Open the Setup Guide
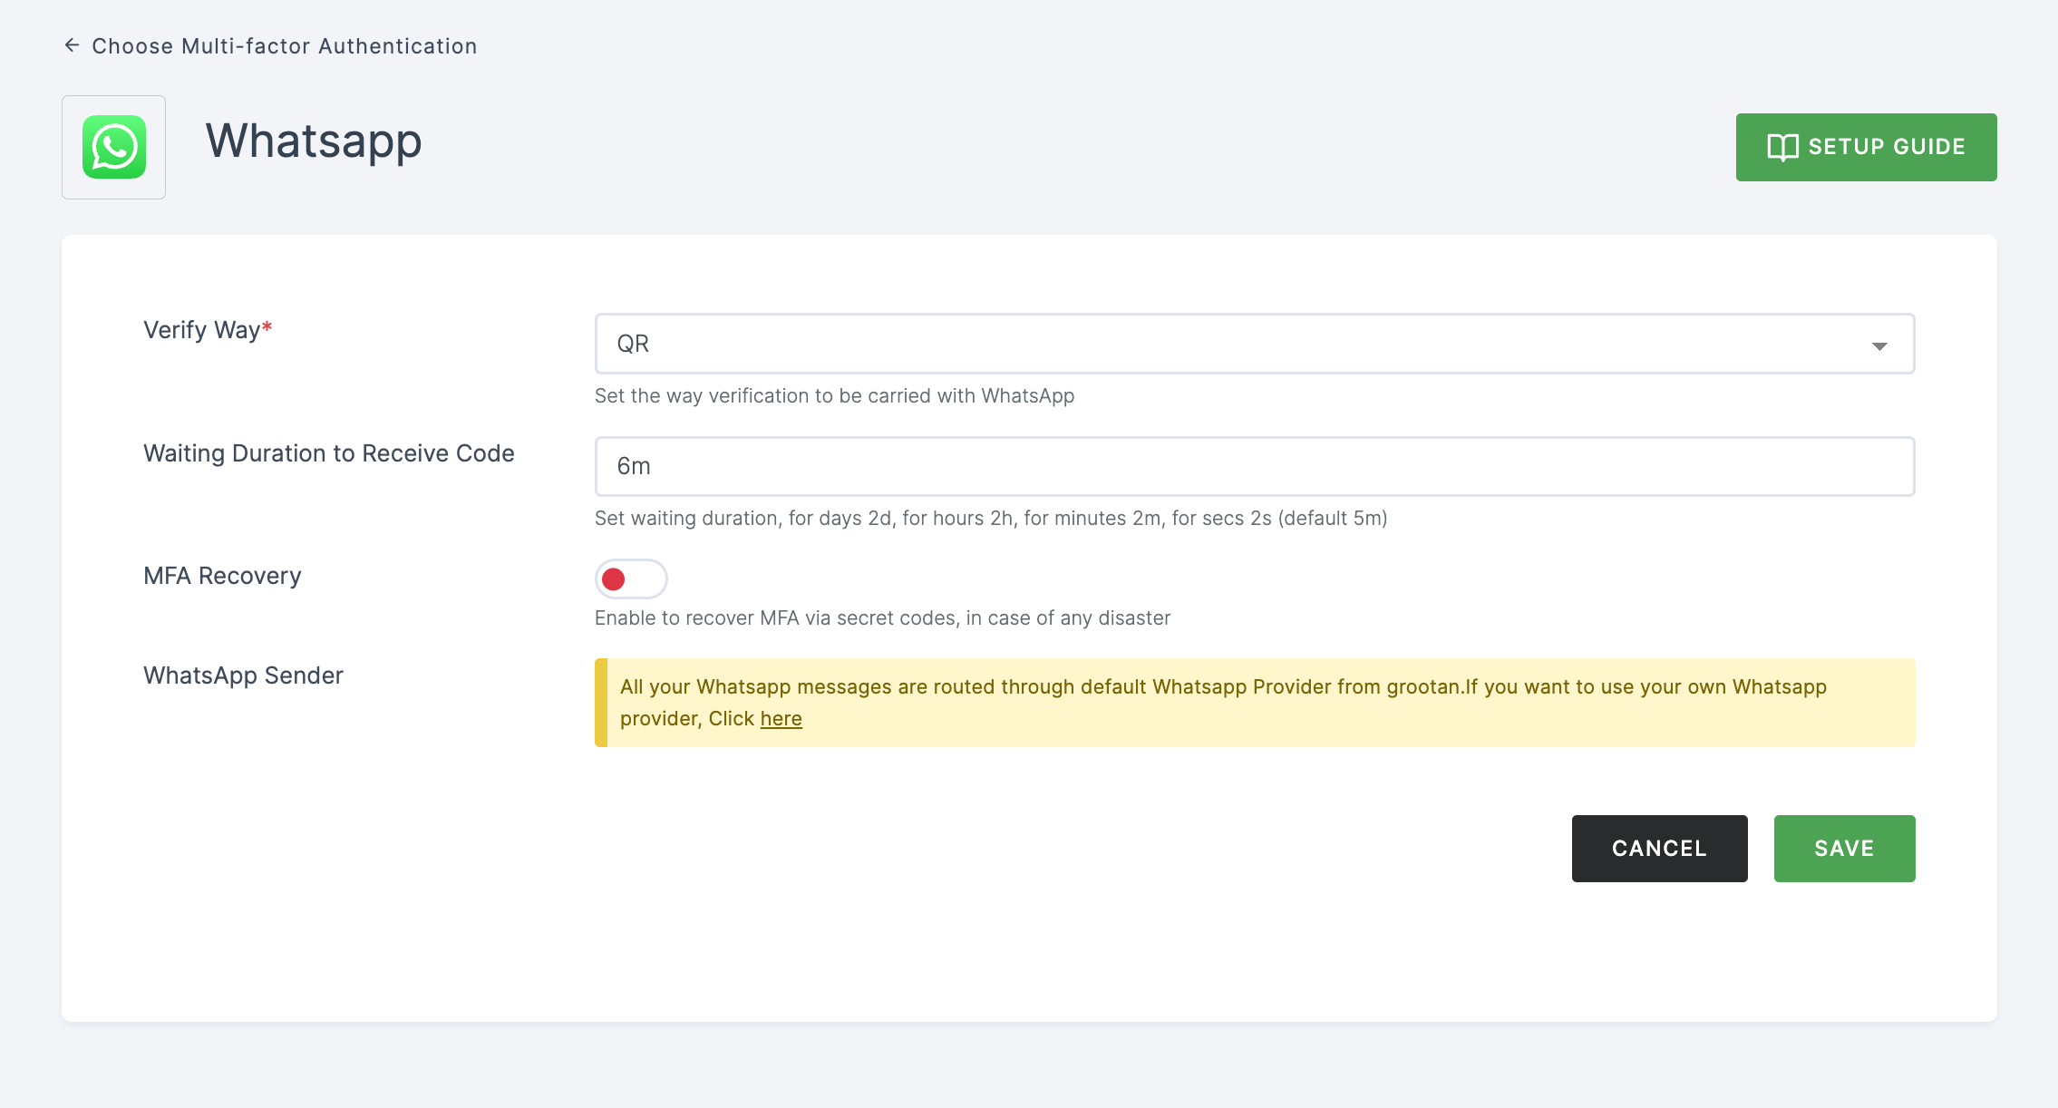 1866,147
